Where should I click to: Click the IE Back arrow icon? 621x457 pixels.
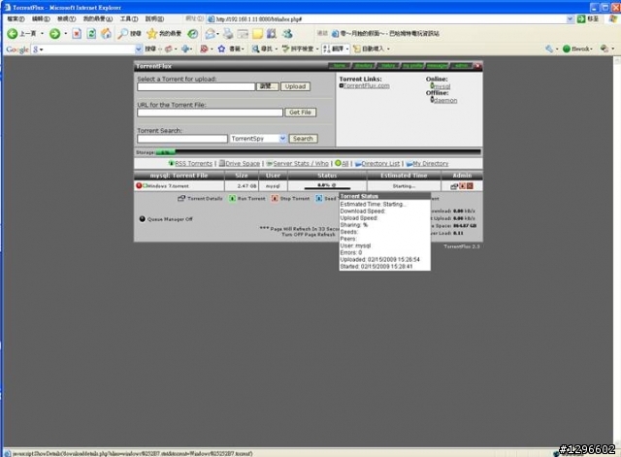click(13, 34)
